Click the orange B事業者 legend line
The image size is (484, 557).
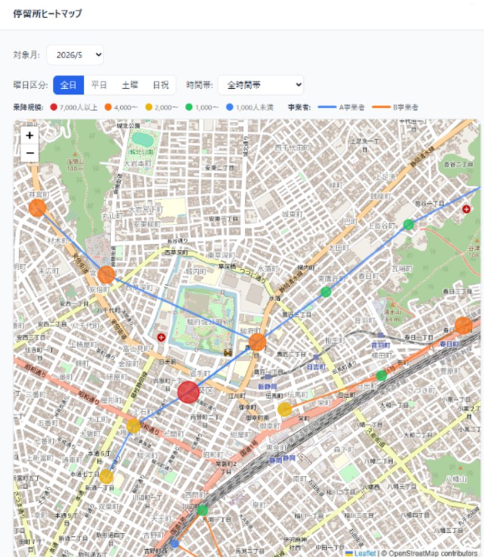381,107
